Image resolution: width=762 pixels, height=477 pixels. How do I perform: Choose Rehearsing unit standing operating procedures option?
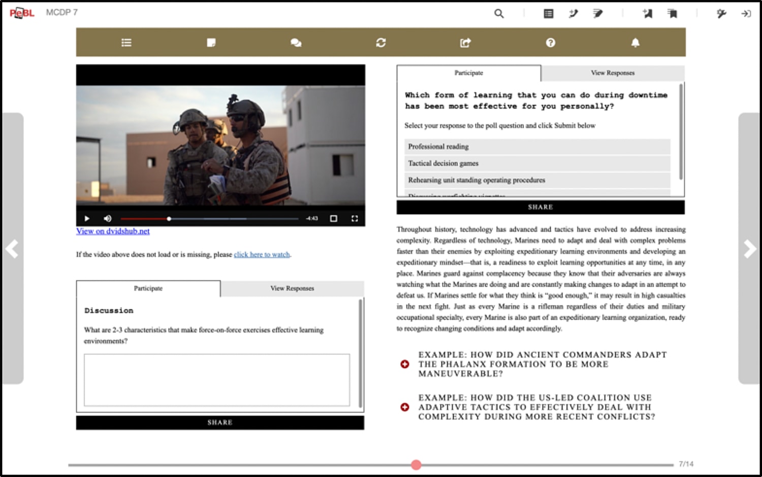tap(537, 180)
